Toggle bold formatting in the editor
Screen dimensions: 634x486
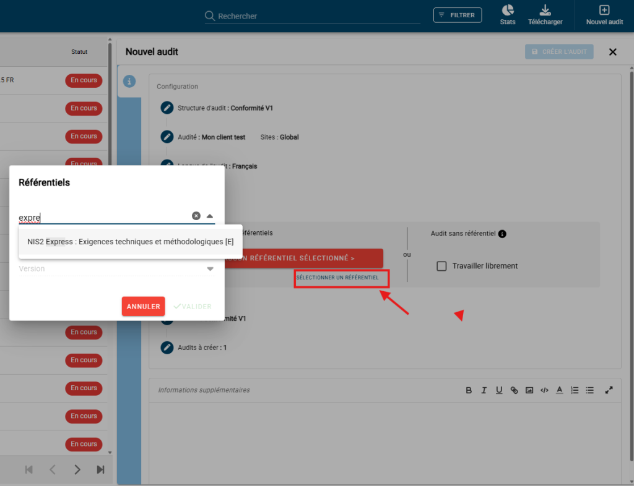[469, 390]
